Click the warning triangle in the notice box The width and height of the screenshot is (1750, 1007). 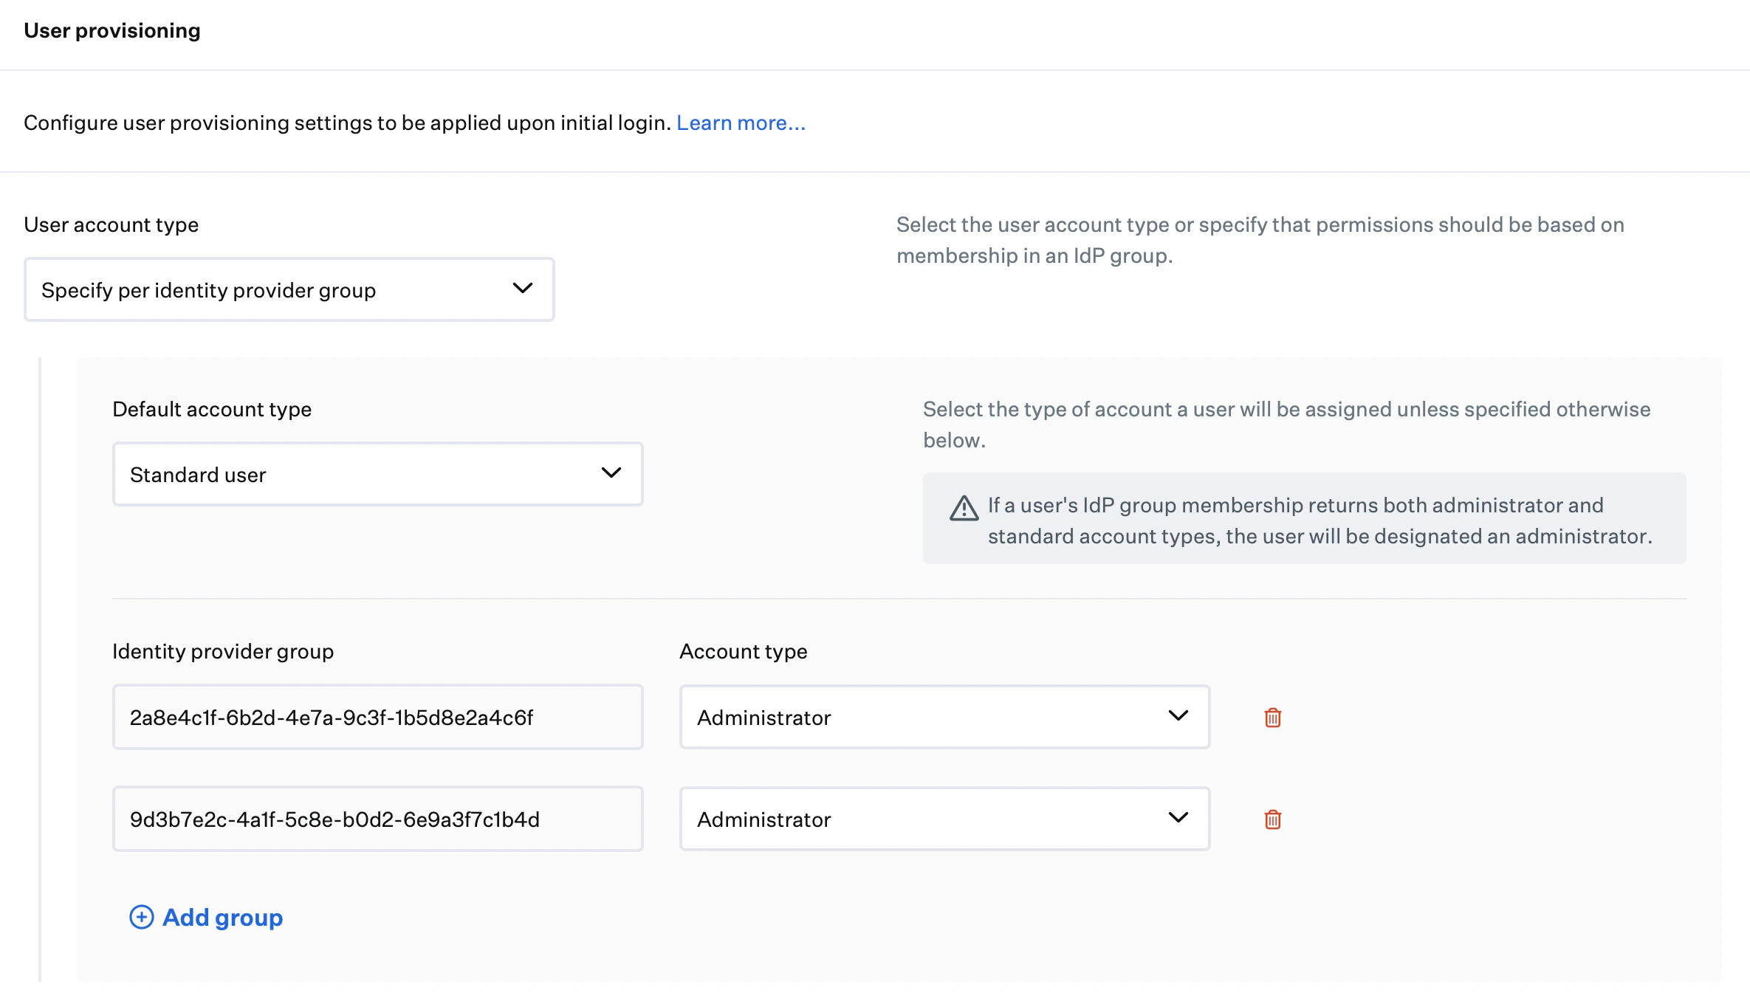[964, 508]
